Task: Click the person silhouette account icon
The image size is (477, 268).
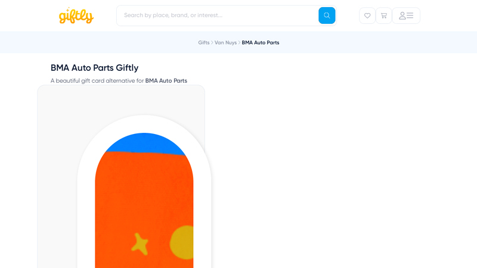Action: 402,15
